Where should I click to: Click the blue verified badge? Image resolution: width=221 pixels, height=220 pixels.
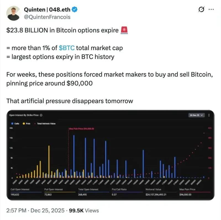click(75, 9)
